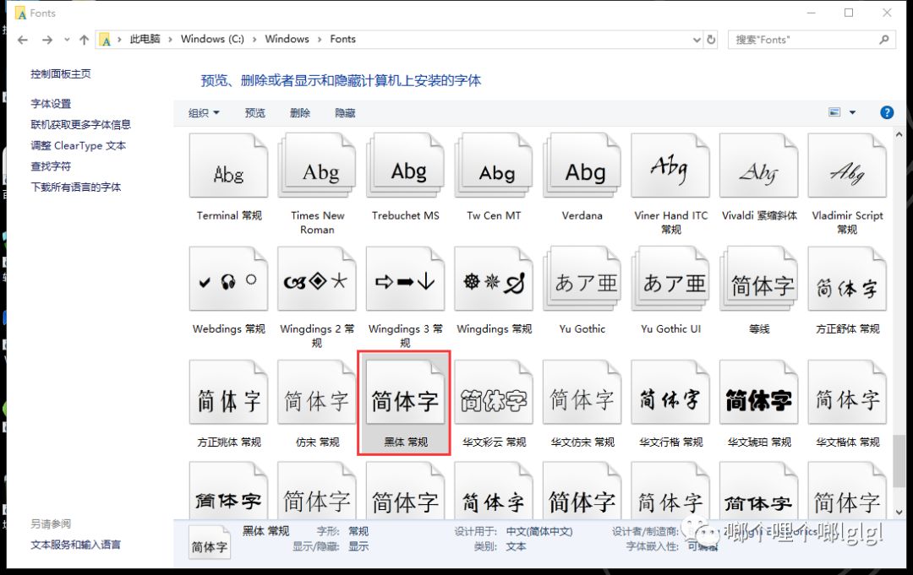Select the 华文行楷 常规 font icon

670,393
